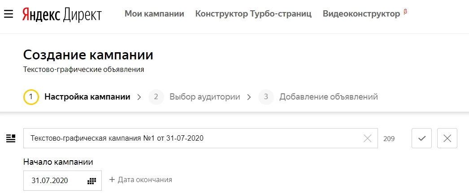Go to Мои кампании
This screenshot has width=469, height=196.
point(154,14)
